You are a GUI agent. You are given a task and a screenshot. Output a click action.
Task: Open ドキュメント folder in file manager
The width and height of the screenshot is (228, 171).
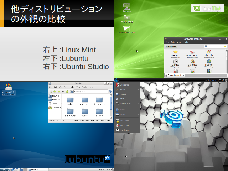70,113
